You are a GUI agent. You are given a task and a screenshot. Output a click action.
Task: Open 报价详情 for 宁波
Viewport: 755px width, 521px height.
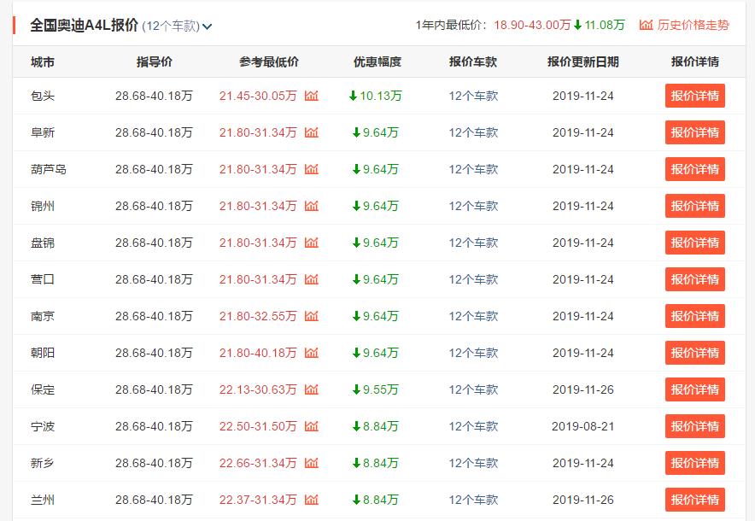pos(694,424)
